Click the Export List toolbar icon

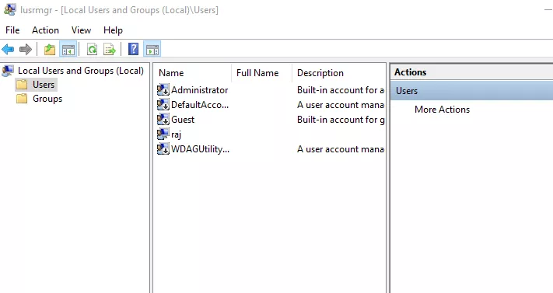point(110,50)
